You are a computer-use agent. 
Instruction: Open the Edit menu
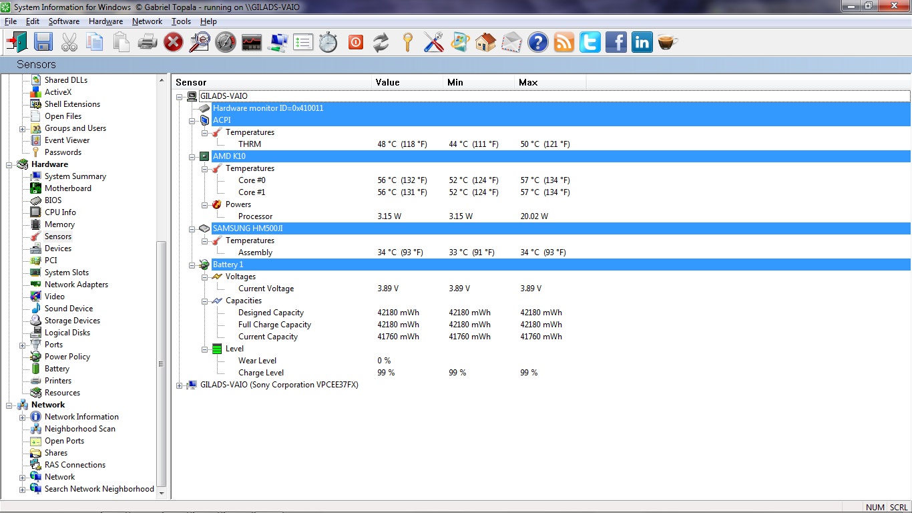coord(33,21)
